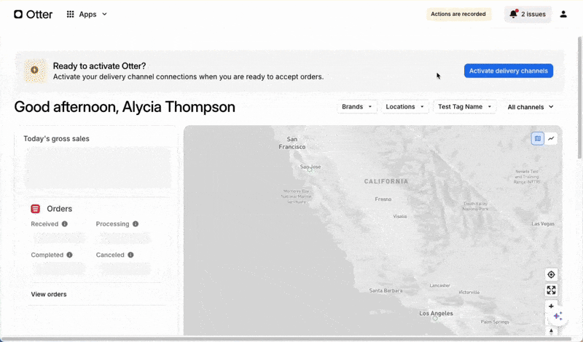583x342 pixels.
Task: Click Activate delivery channels button
Action: pyautogui.click(x=508, y=71)
